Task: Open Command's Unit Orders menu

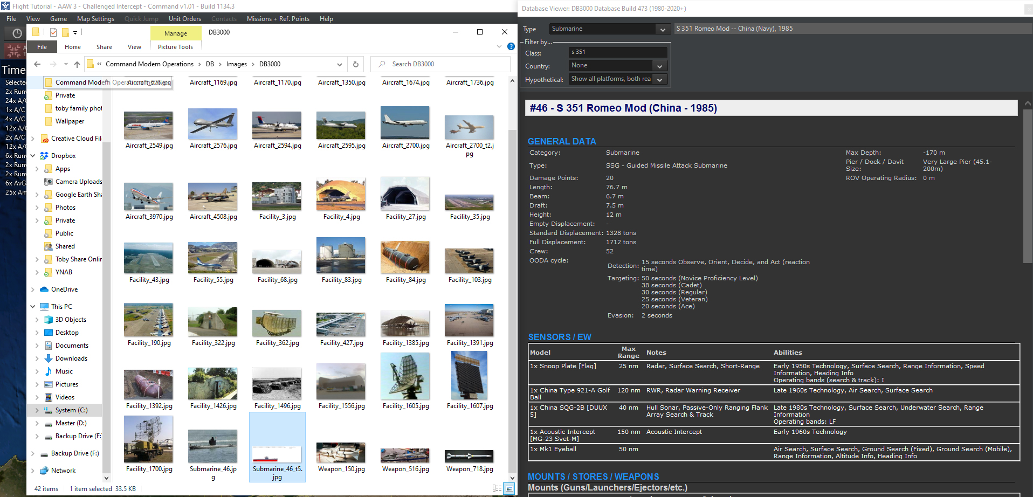Action: [185, 19]
